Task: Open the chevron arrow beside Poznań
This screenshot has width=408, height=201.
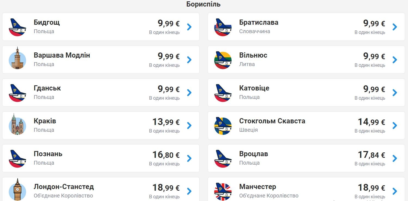Action: click(x=189, y=158)
